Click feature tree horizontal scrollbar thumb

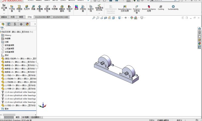pyautogui.click(x=9, y=115)
